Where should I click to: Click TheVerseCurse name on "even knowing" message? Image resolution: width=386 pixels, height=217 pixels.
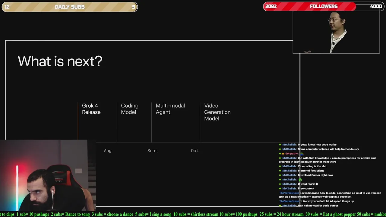[x=289, y=193]
